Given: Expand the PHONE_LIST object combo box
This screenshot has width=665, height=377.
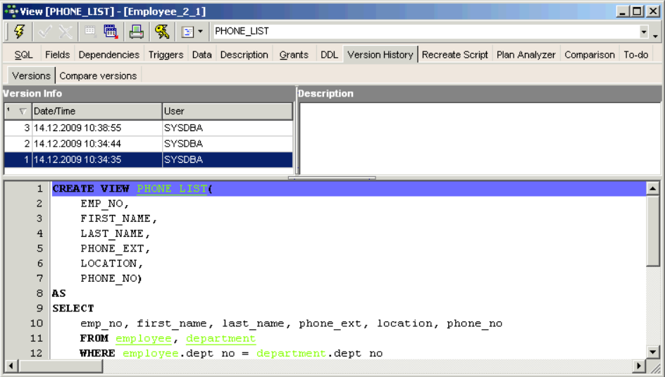Looking at the screenshot, I should click(644, 32).
